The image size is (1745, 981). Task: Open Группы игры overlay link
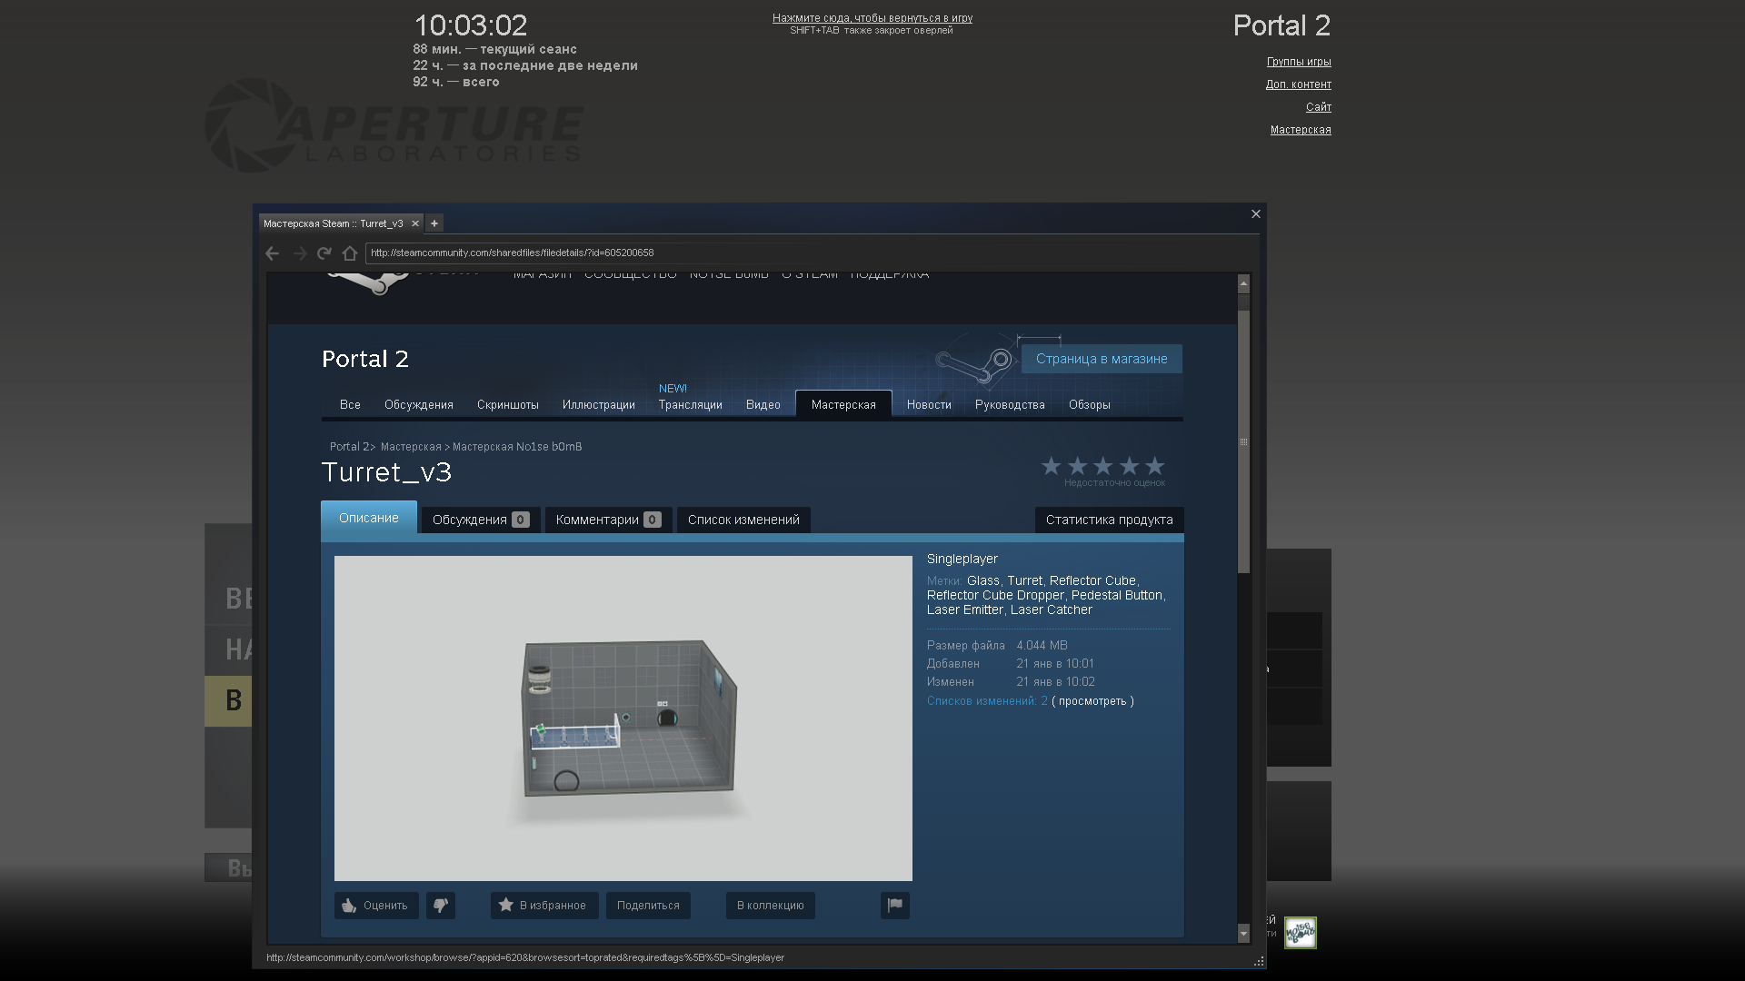1299,62
